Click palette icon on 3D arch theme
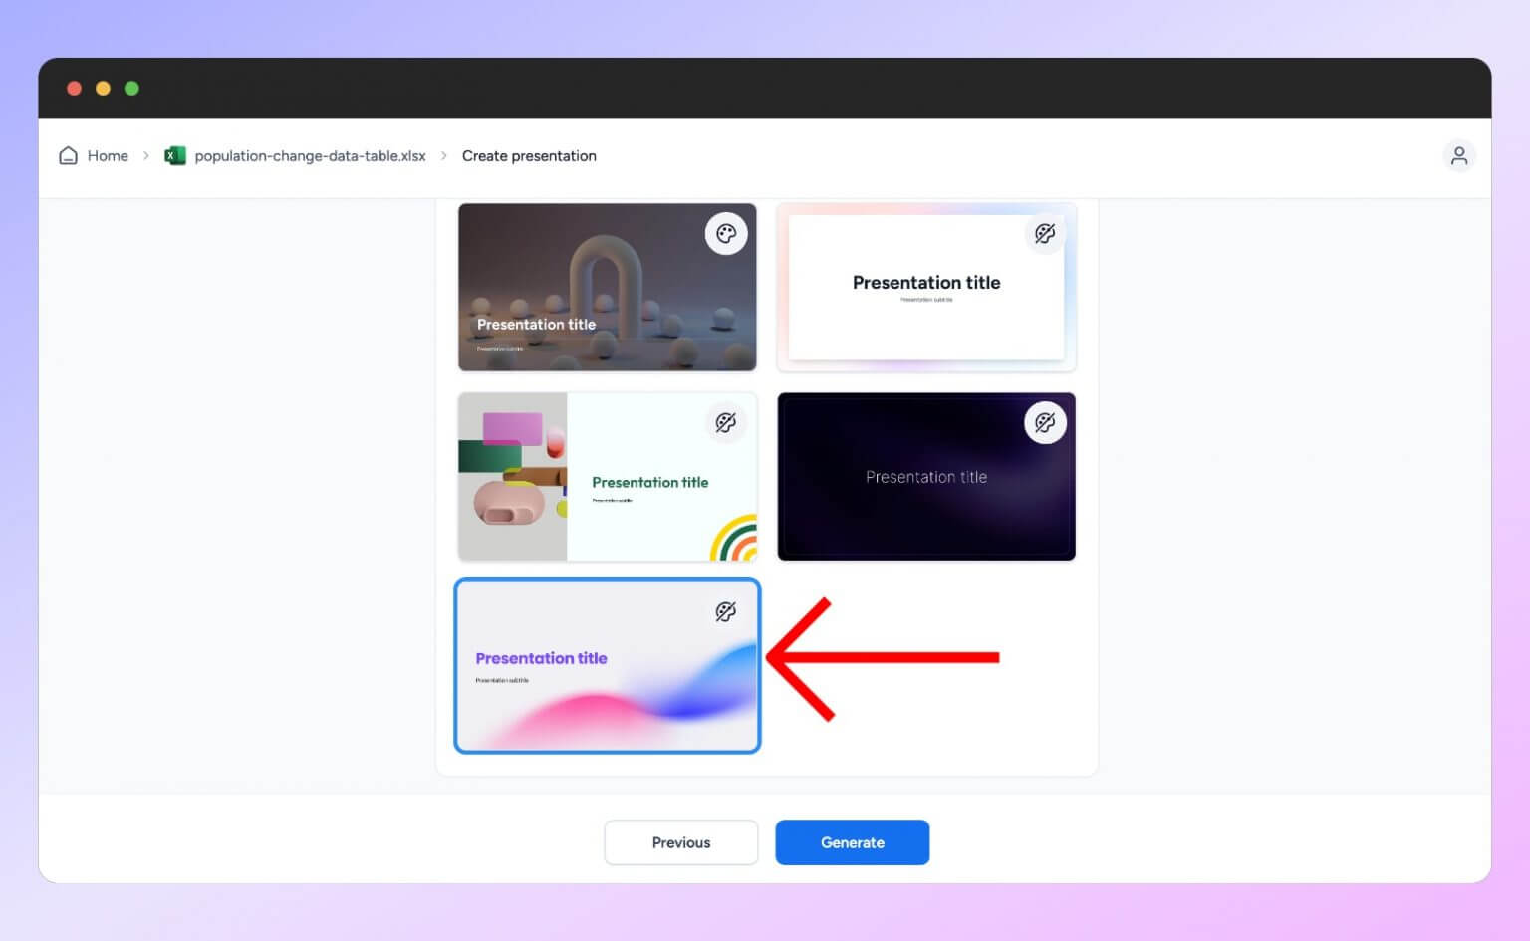 pyautogui.click(x=726, y=234)
